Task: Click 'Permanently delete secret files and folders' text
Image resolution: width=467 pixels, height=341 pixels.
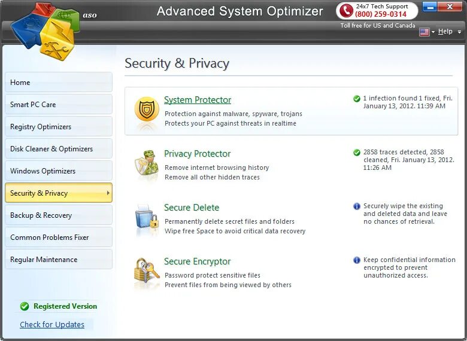Action: click(x=229, y=221)
